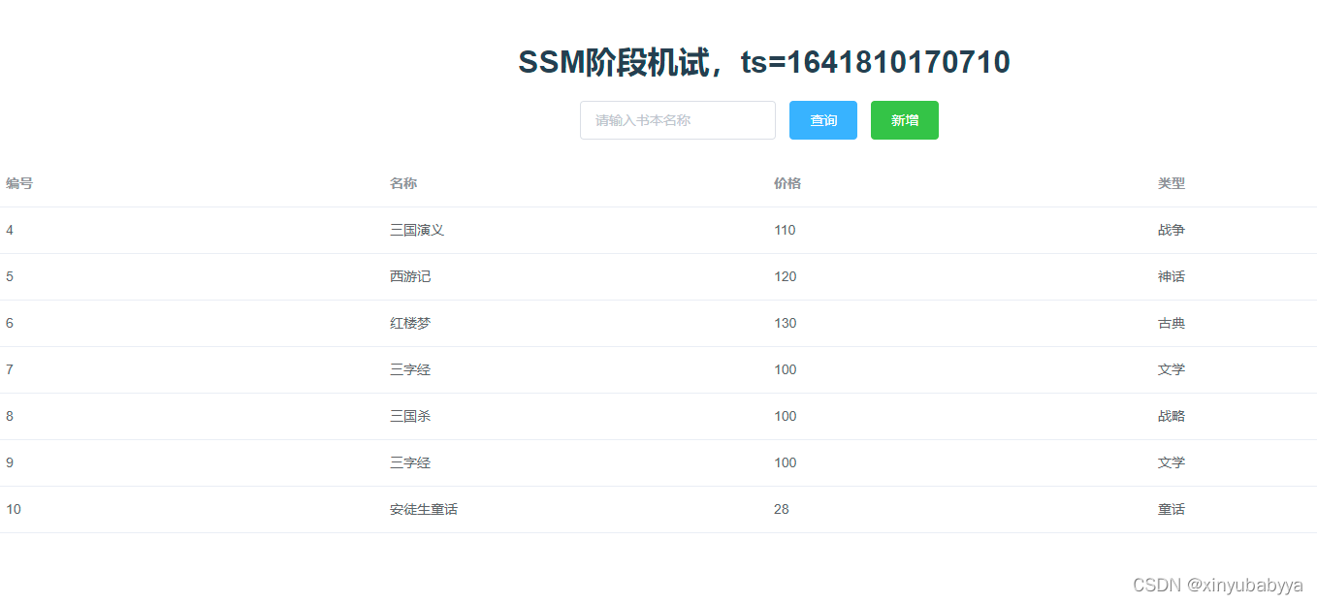Click the 查询 search button
The width and height of the screenshot is (1317, 604).
coord(823,120)
